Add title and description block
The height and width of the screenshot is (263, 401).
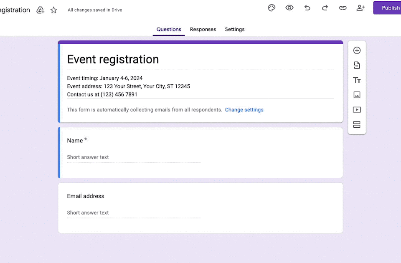point(357,80)
